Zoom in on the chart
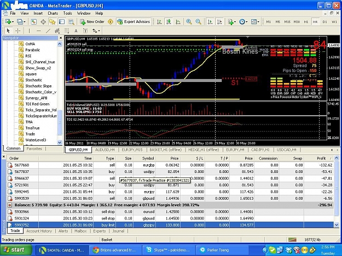Viewport: 342px width, 256px height. point(189,21)
